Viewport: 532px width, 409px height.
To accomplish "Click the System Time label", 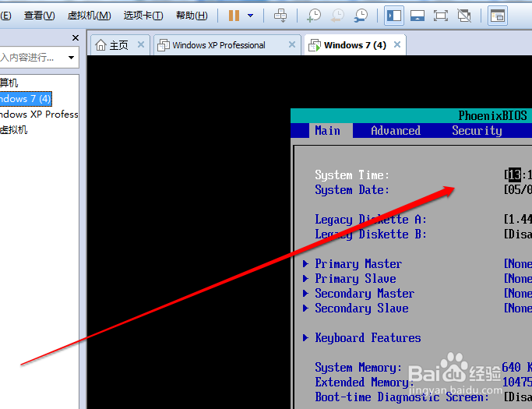I will [352, 175].
